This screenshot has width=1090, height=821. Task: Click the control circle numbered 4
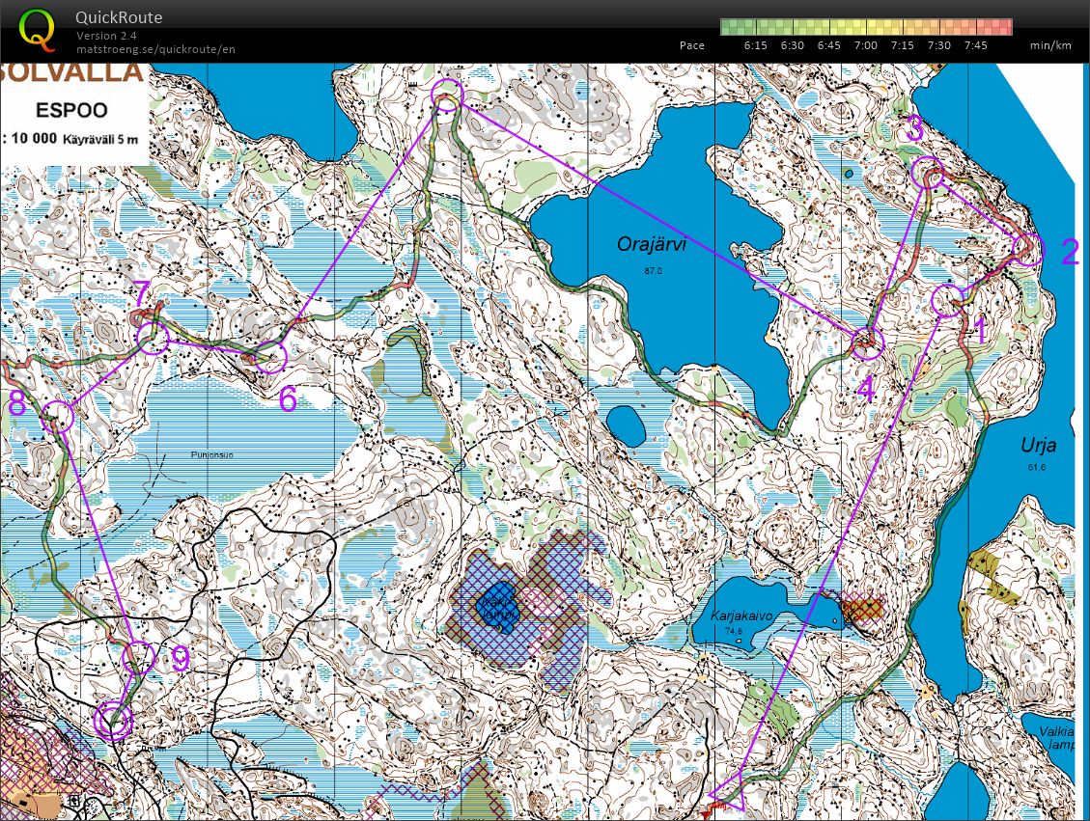(867, 342)
